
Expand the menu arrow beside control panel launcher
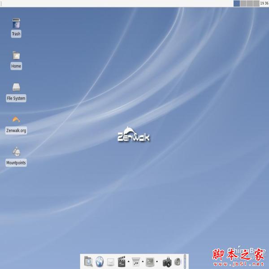pyautogui.click(x=143, y=261)
